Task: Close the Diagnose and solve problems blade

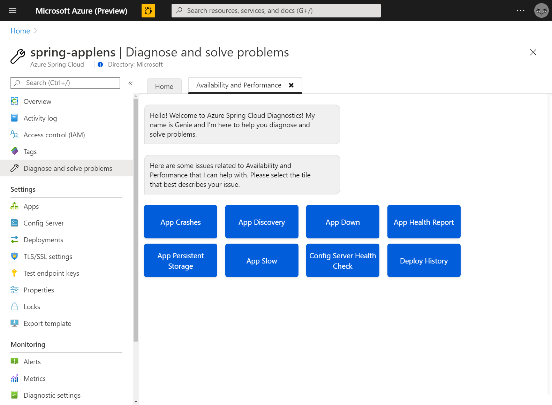Action: click(533, 52)
